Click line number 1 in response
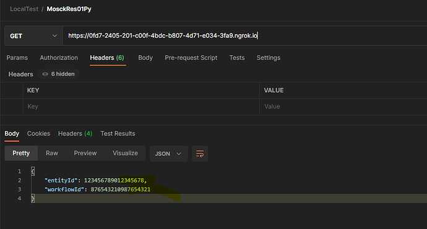The height and width of the screenshot is (229, 427). [19, 171]
